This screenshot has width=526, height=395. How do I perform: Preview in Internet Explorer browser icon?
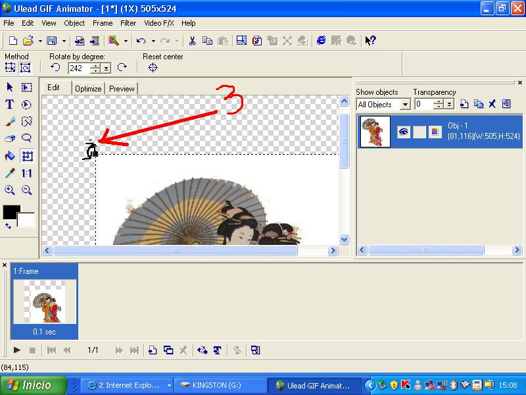tap(321, 41)
